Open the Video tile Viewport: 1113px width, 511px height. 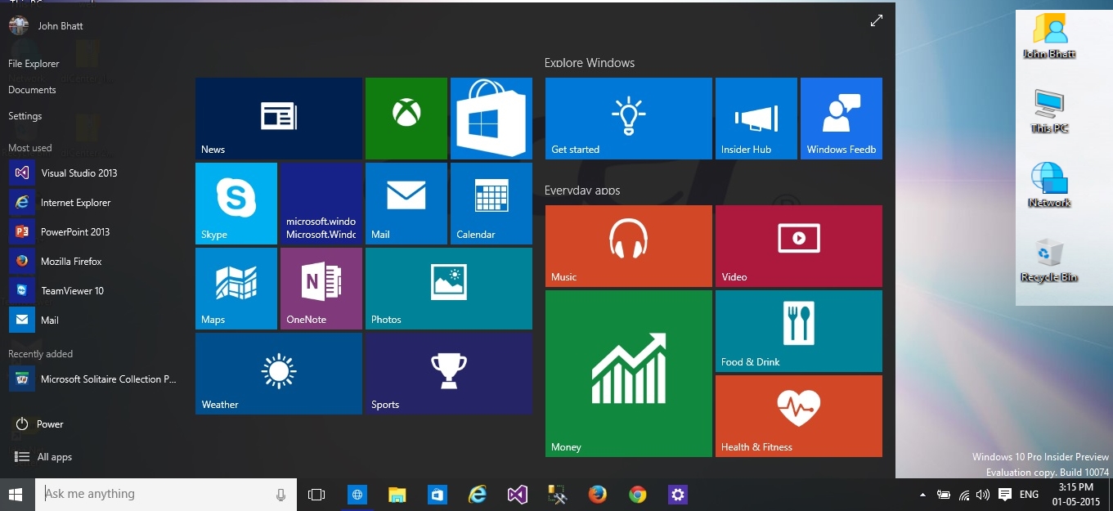coord(799,246)
